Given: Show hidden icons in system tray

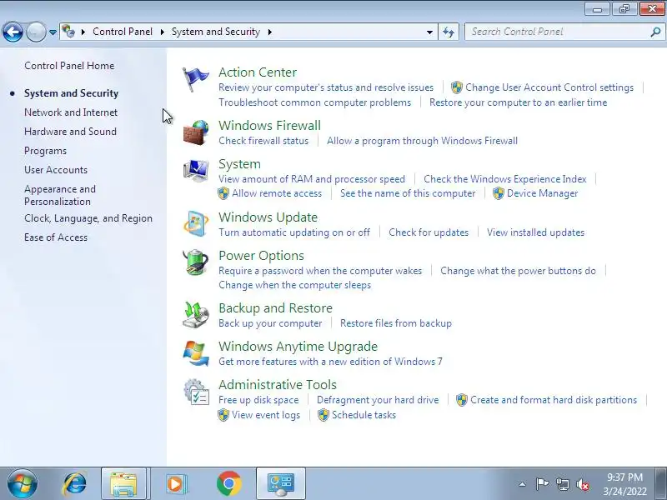Looking at the screenshot, I should (x=523, y=484).
